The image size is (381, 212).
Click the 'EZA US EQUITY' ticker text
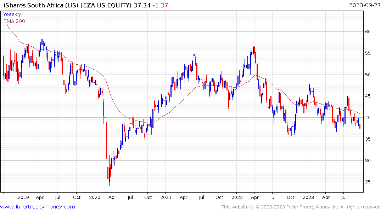coord(106,5)
